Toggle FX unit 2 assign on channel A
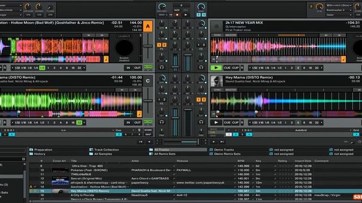The image size is (362, 203). (164, 45)
